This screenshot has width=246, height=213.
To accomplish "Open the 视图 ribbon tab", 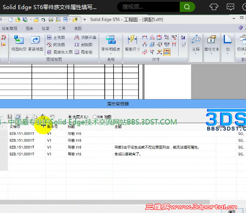I will click(x=78, y=28).
